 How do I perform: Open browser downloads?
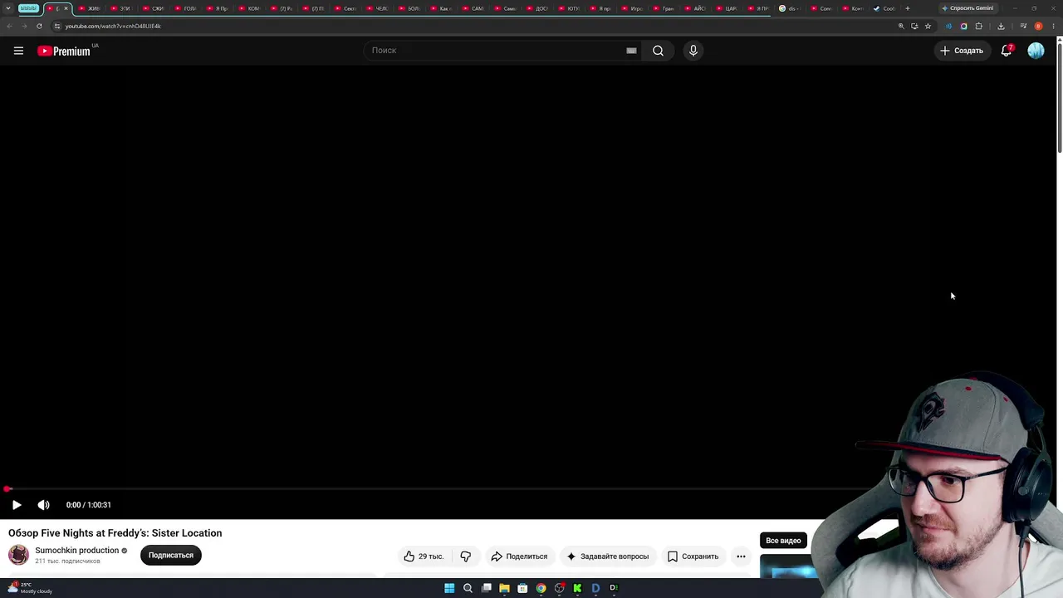click(x=1001, y=26)
